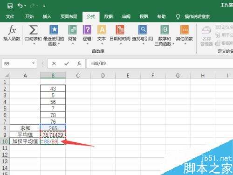This screenshot has width=233, height=175.
Task: Click the confirm checkmark in formula bar
Action: pyautogui.click(x=67, y=63)
